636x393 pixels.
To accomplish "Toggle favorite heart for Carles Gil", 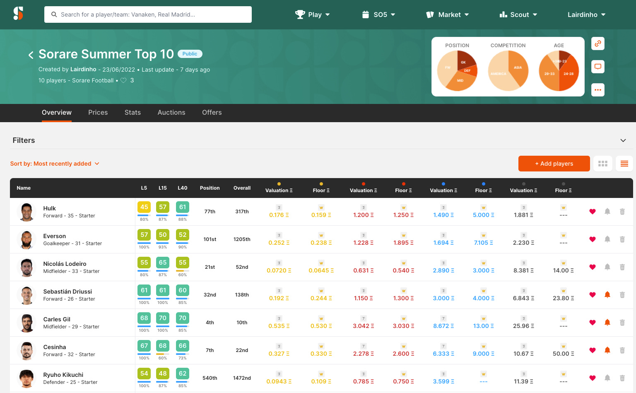I will pos(593,323).
